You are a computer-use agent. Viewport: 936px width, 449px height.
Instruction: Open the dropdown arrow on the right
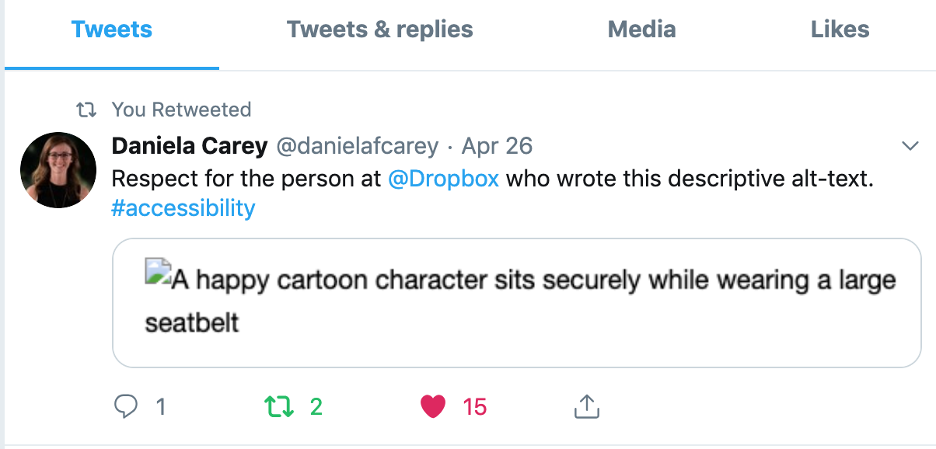pos(910,146)
